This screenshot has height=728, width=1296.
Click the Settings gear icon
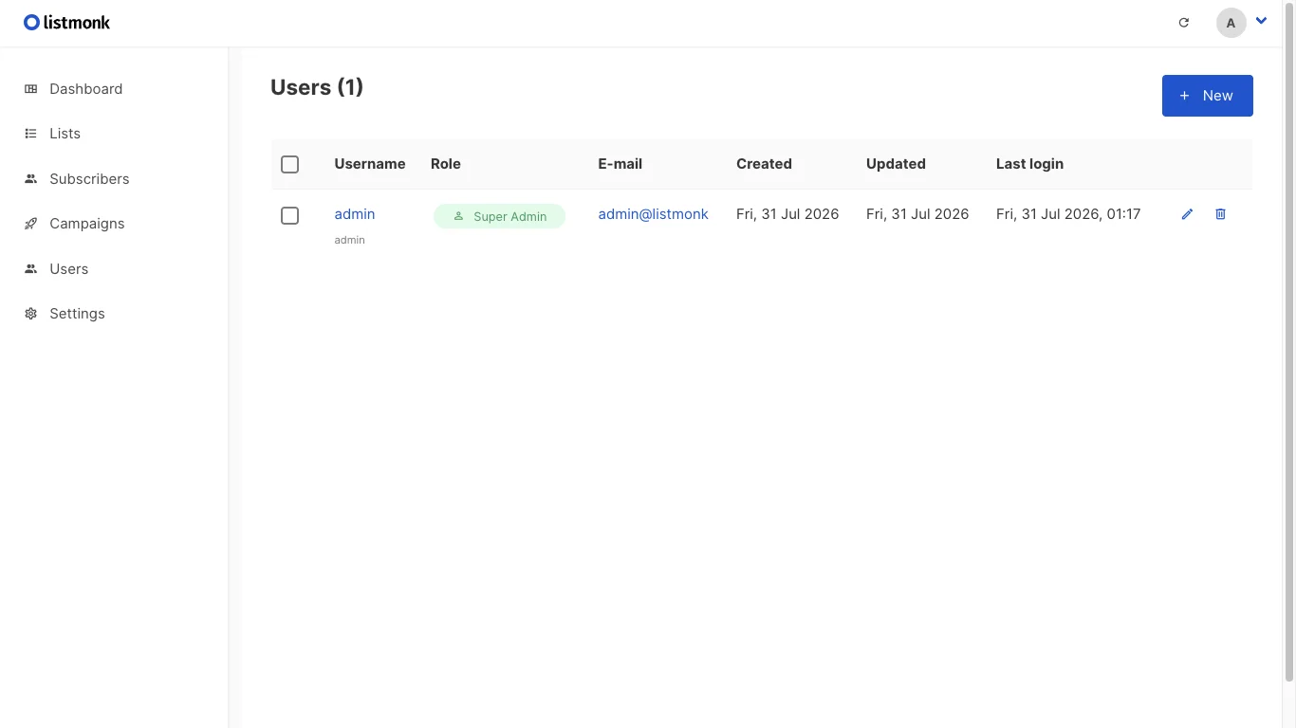click(30, 314)
